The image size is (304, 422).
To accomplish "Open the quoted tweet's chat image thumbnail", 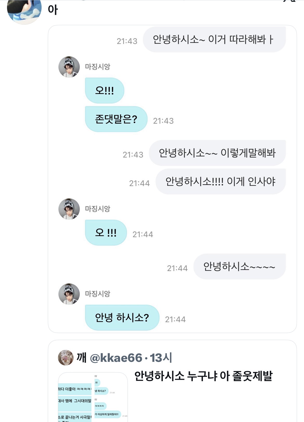I will [x=93, y=397].
